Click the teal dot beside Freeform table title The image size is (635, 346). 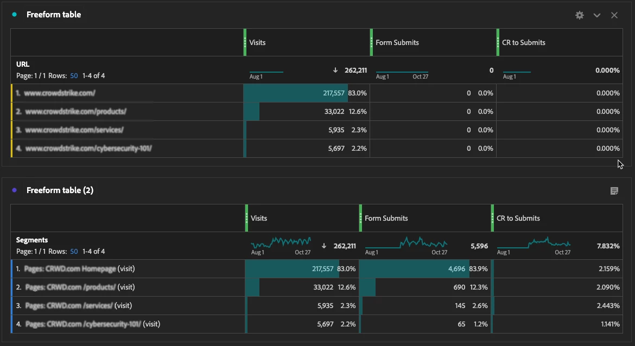15,15
